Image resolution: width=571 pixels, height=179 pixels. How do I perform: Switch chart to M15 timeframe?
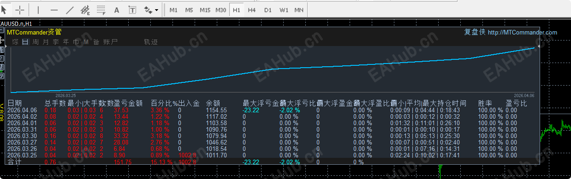tap(205, 10)
